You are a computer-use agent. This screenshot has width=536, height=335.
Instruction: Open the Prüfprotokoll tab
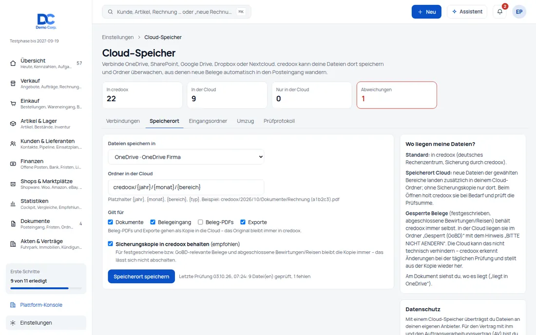point(279,121)
